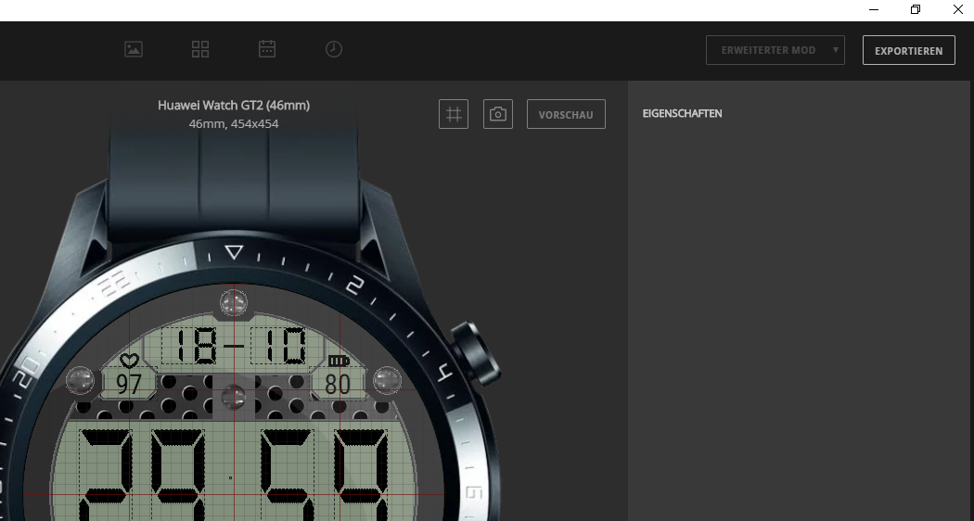Viewport: 974px width, 521px height.
Task: Open the widgets grid toolbar icon
Action: (200, 49)
